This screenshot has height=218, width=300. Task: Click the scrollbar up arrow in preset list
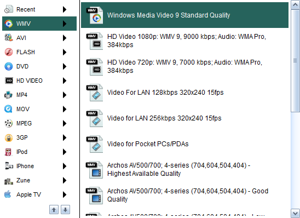[x=295, y=5]
